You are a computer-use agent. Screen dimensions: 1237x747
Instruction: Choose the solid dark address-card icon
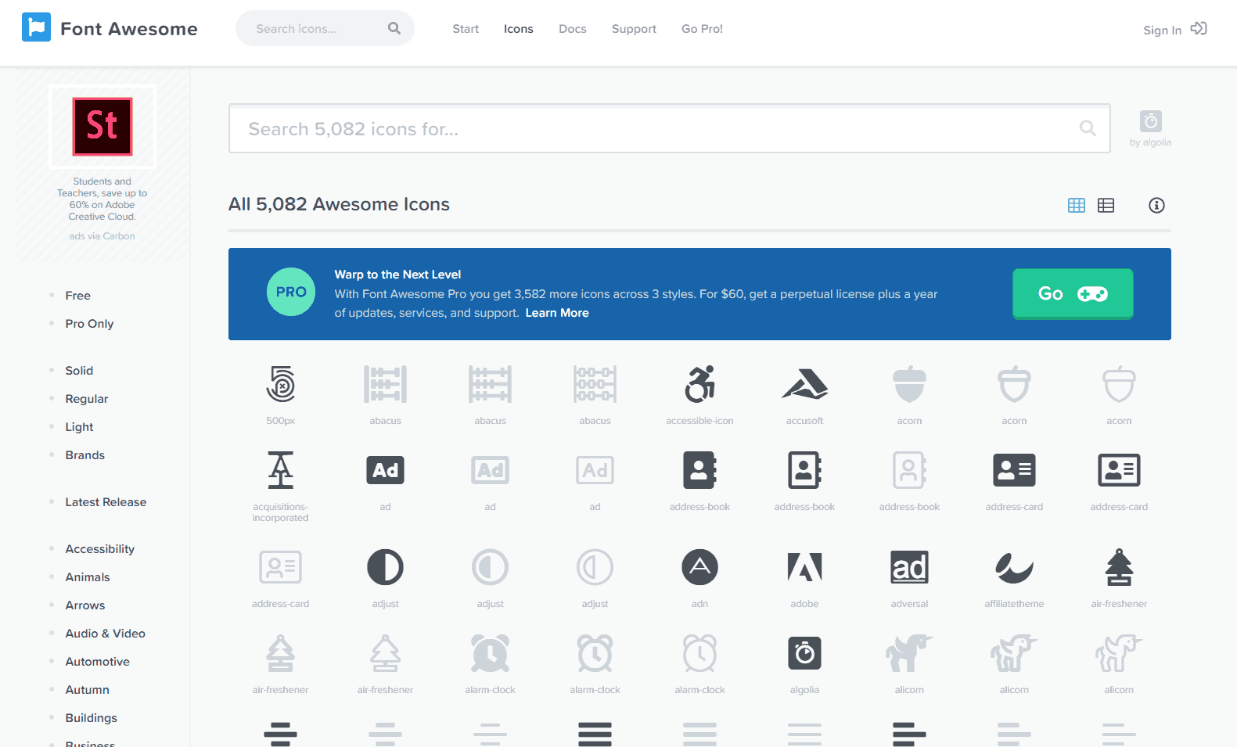[x=1014, y=470]
